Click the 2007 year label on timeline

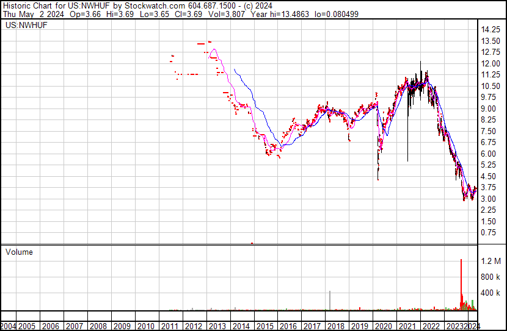click(x=75, y=326)
